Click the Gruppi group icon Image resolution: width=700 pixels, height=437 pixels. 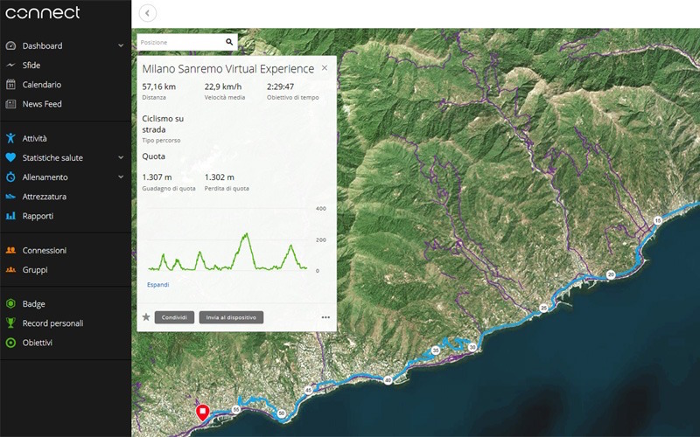(10, 270)
